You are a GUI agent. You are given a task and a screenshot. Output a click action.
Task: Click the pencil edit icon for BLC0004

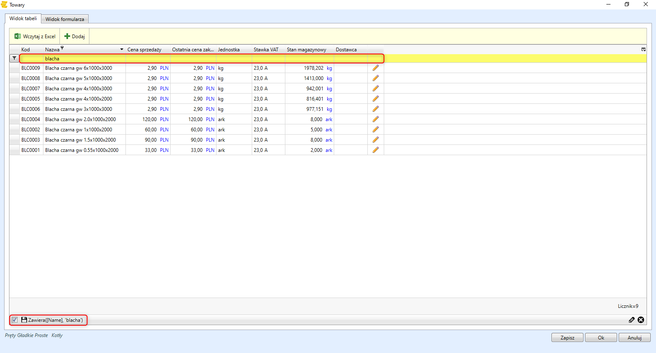pyautogui.click(x=376, y=119)
